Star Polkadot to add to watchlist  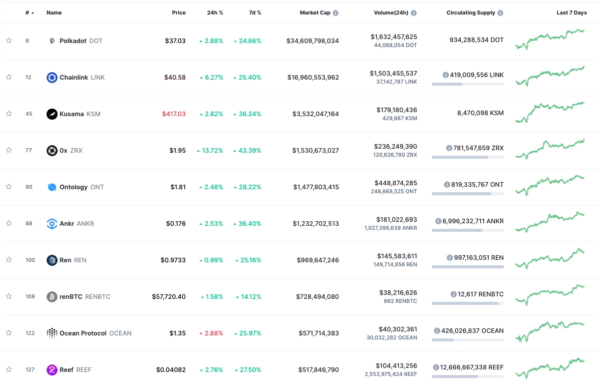pos(9,41)
